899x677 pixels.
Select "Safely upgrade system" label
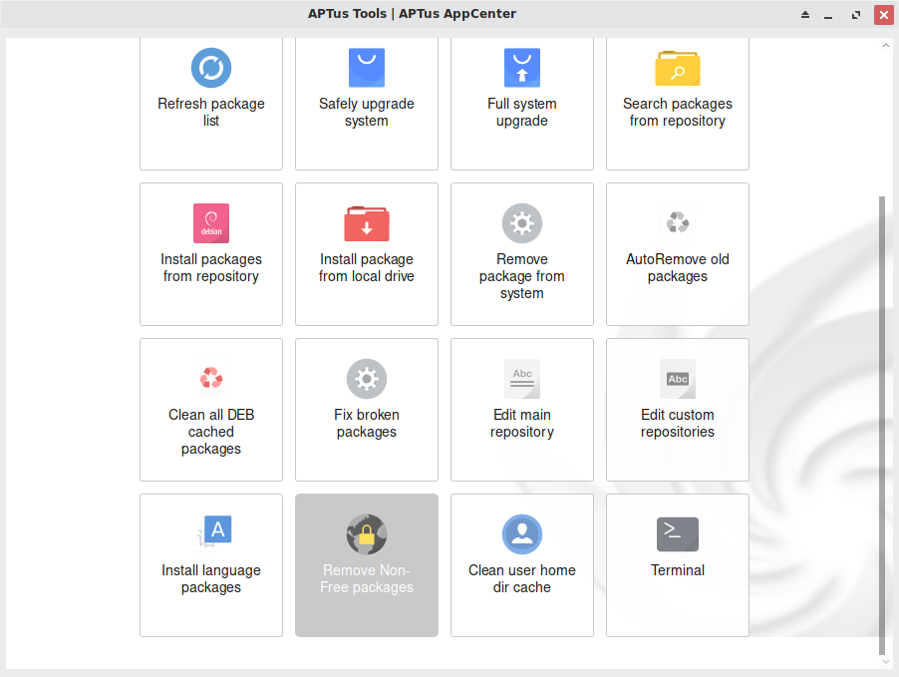pos(367,112)
